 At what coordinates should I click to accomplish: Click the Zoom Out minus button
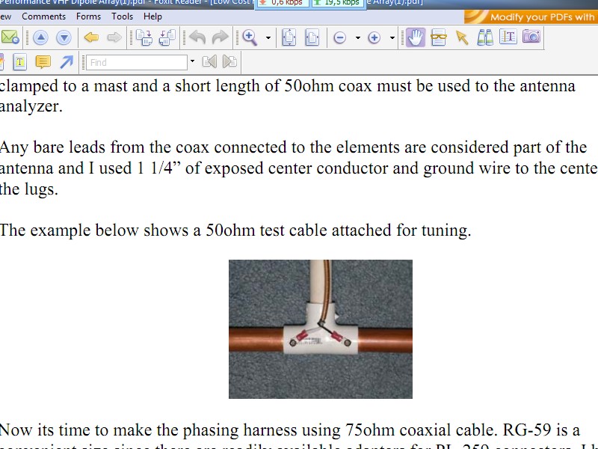coord(339,38)
